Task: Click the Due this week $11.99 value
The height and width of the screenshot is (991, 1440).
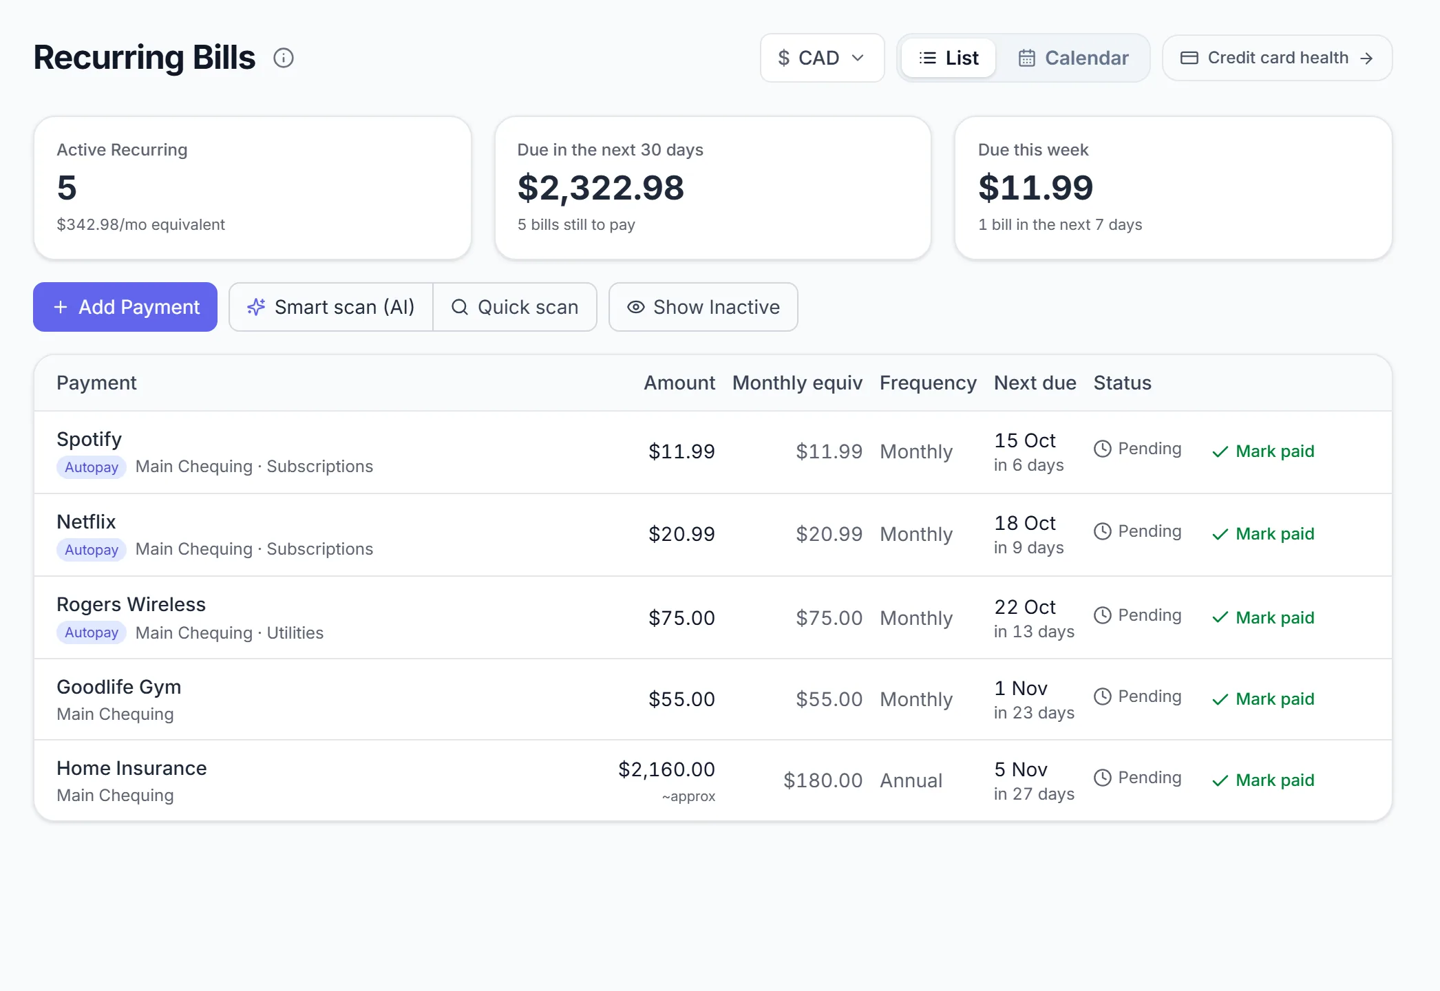Action: click(x=1036, y=188)
